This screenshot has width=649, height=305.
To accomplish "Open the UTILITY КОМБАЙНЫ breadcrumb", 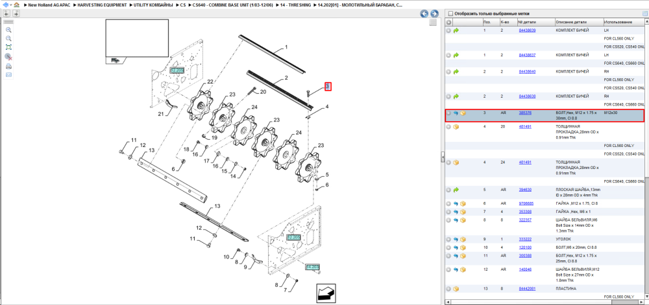I will click(x=153, y=5).
